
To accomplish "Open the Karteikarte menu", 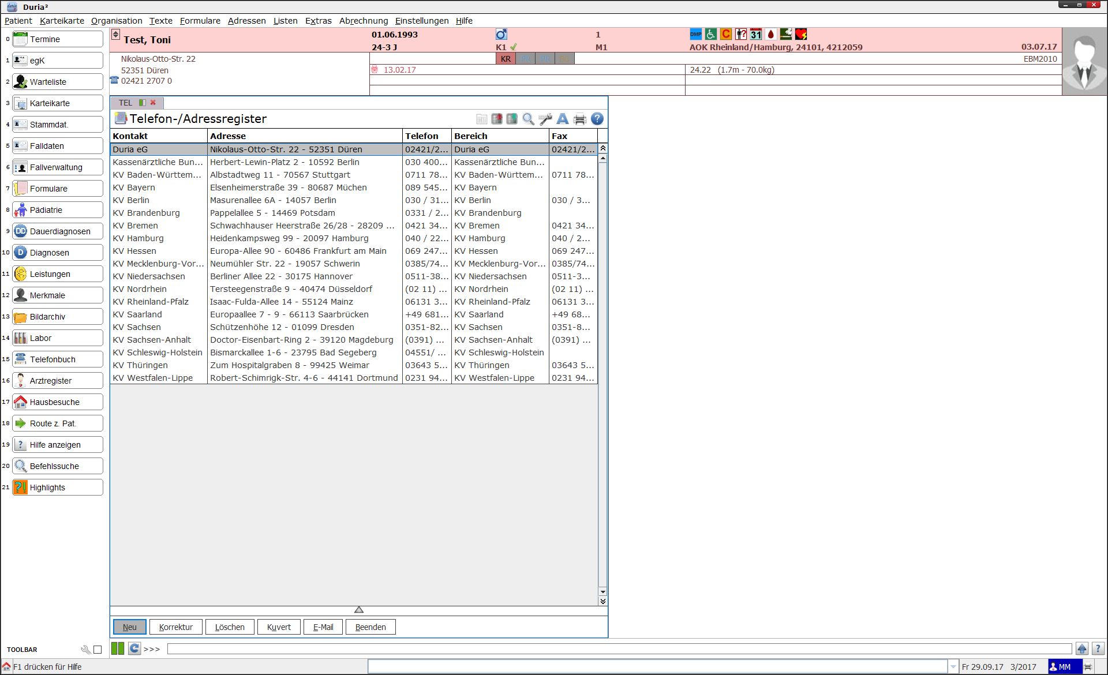I will 62,21.
